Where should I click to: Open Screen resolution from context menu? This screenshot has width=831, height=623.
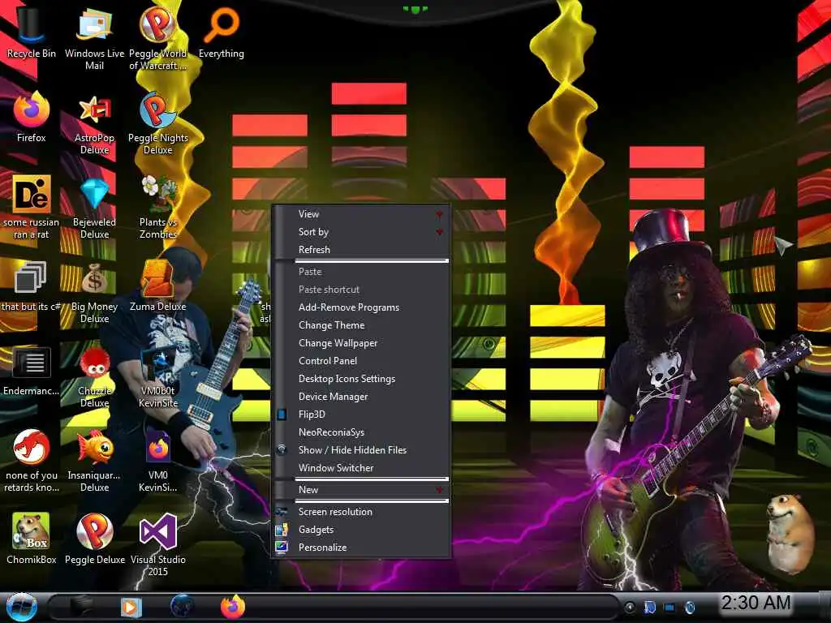362,512
